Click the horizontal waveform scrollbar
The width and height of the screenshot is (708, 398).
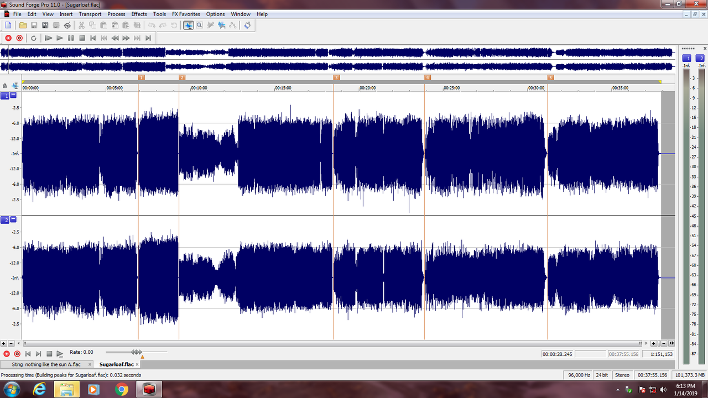(332, 343)
